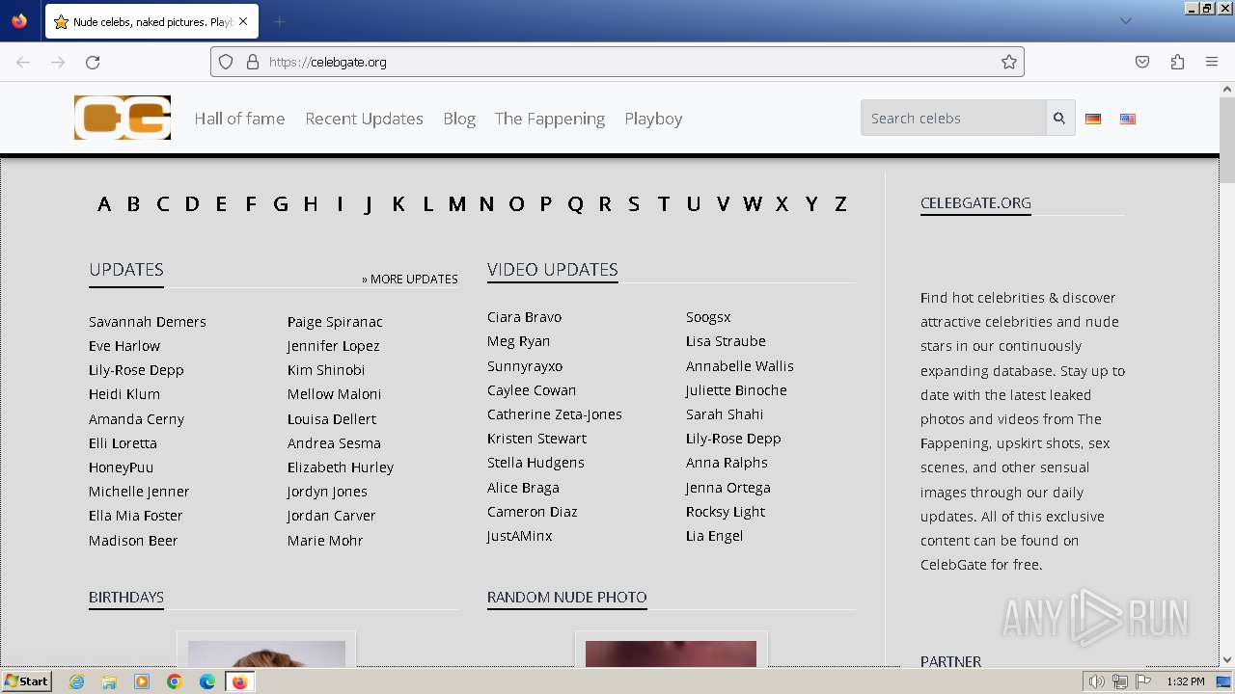Select letter S in the alphabet index
Image resolution: width=1235 pixels, height=694 pixels.
[634, 203]
